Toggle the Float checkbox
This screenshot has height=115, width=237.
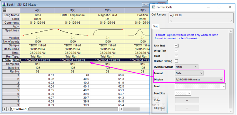tap(176, 56)
